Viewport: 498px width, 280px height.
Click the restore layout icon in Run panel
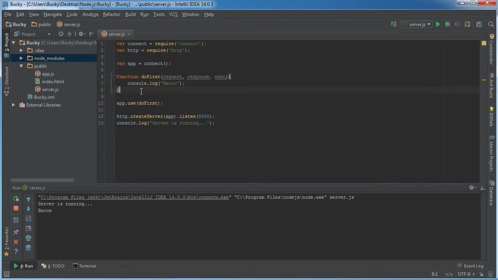[x=16, y=220]
